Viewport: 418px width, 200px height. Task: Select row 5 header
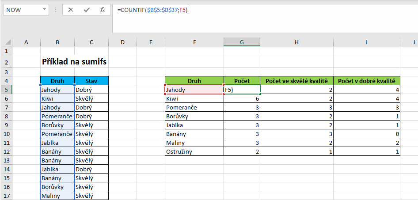coord(6,90)
